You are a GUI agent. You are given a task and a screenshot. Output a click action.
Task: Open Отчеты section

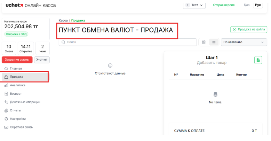coord(15,110)
